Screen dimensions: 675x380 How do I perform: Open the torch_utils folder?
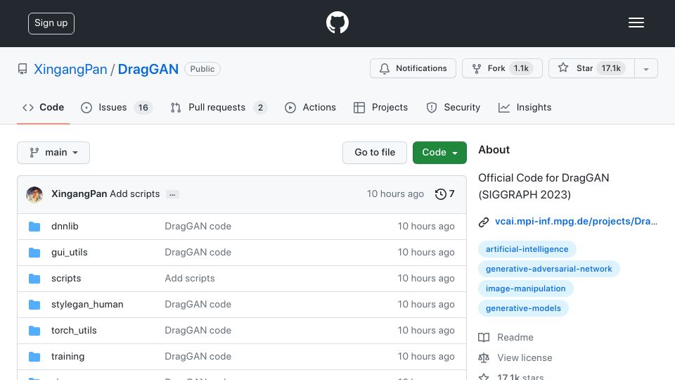[x=74, y=331]
